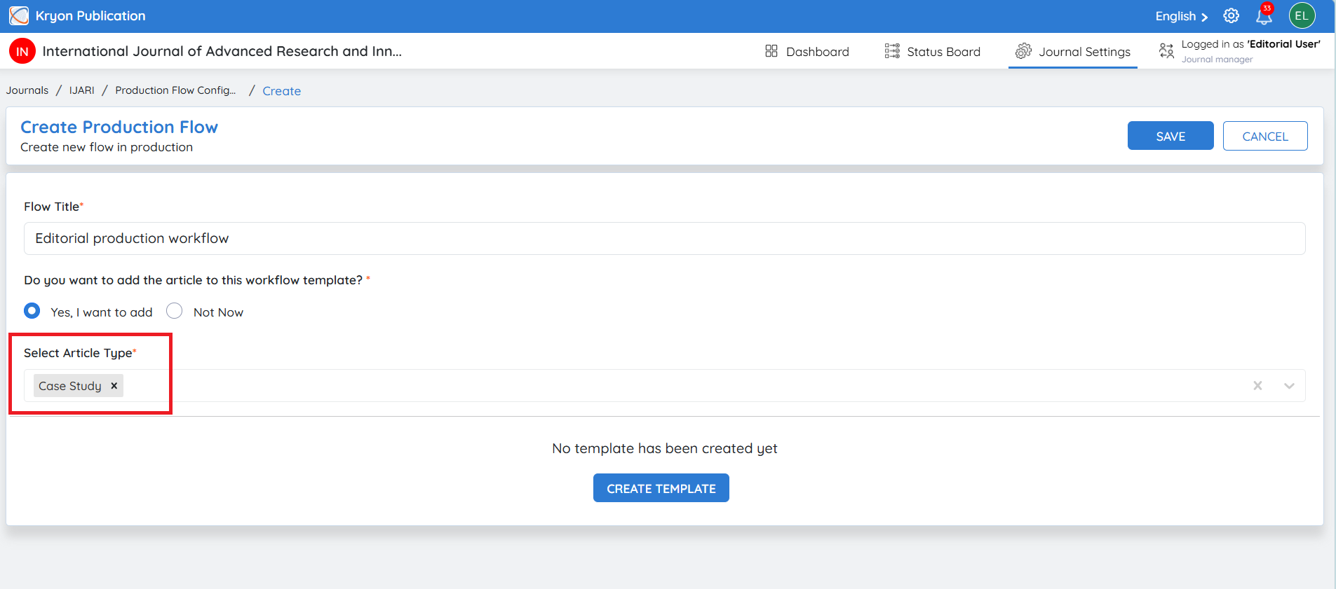Open the EL user avatar menu
The image size is (1336, 589).
pos(1302,15)
